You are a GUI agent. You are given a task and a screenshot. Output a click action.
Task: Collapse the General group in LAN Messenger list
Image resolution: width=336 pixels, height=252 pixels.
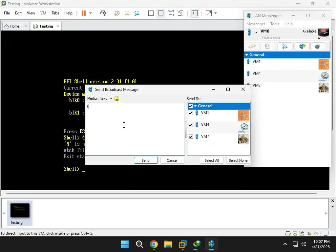click(247, 55)
